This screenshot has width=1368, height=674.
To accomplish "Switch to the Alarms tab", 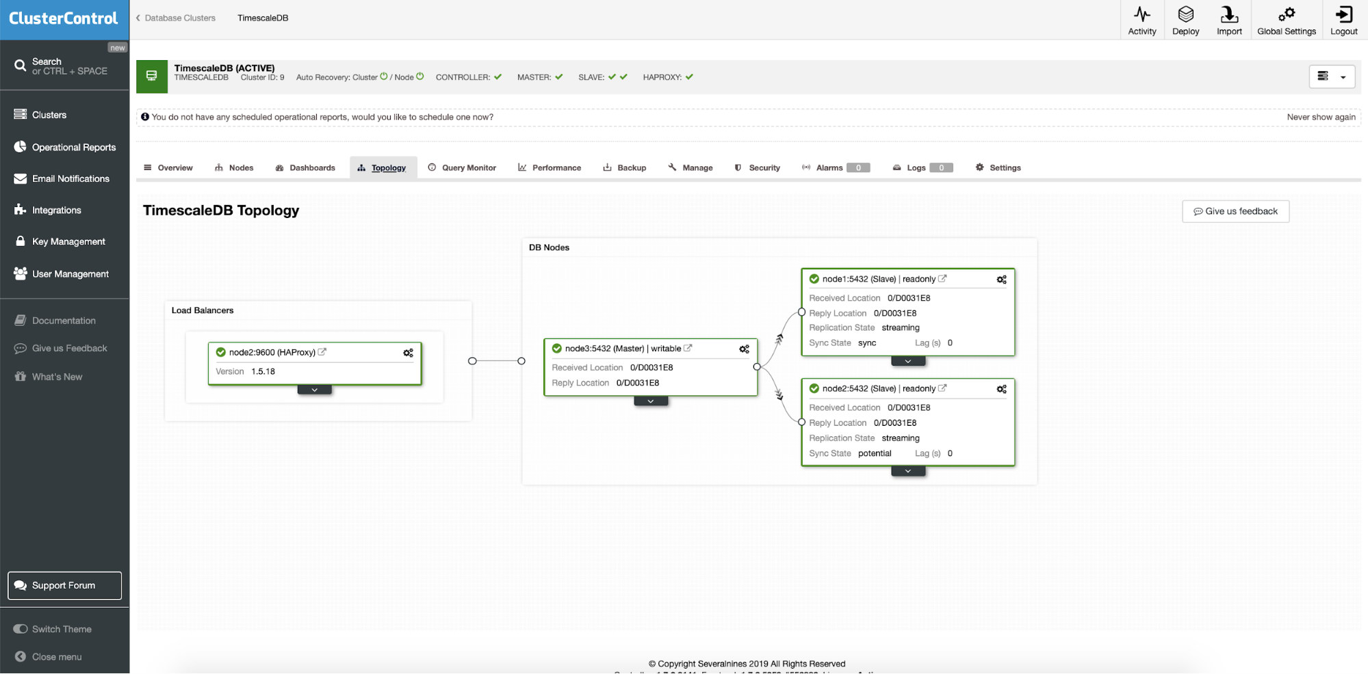I will 836,167.
